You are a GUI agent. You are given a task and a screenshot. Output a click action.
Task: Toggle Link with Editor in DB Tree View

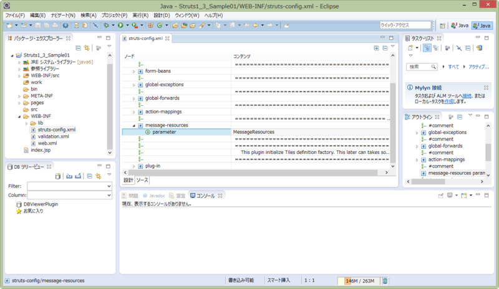pyautogui.click(x=99, y=176)
